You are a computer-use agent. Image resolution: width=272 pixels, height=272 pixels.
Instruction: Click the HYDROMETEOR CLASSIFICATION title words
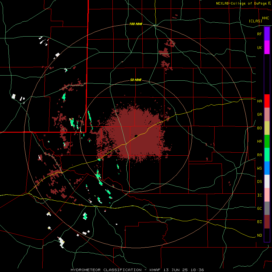point(106,270)
